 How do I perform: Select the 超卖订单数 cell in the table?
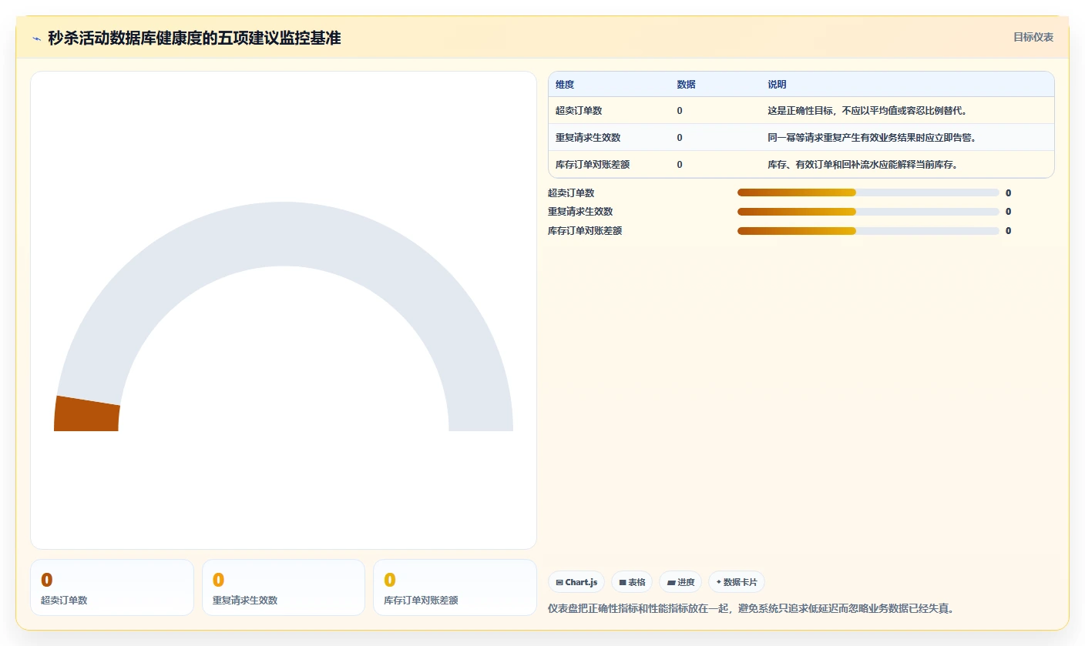coord(579,111)
